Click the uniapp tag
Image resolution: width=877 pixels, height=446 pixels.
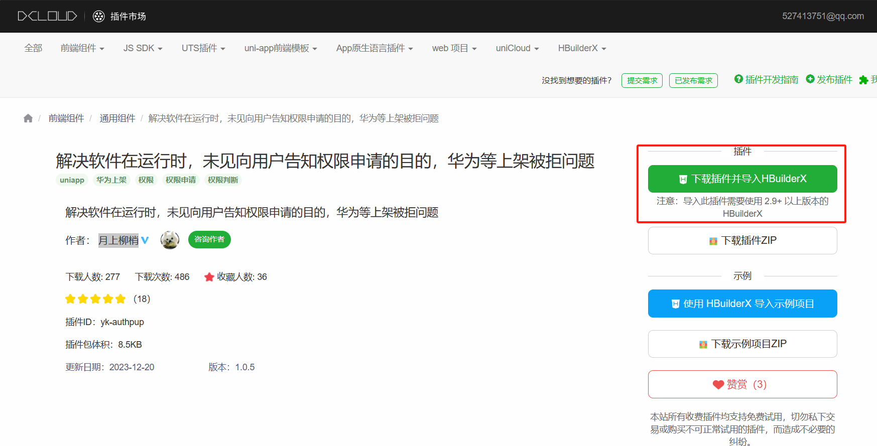(72, 180)
